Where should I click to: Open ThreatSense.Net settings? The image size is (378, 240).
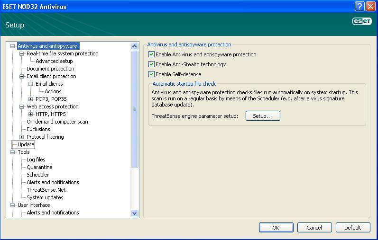(x=46, y=190)
